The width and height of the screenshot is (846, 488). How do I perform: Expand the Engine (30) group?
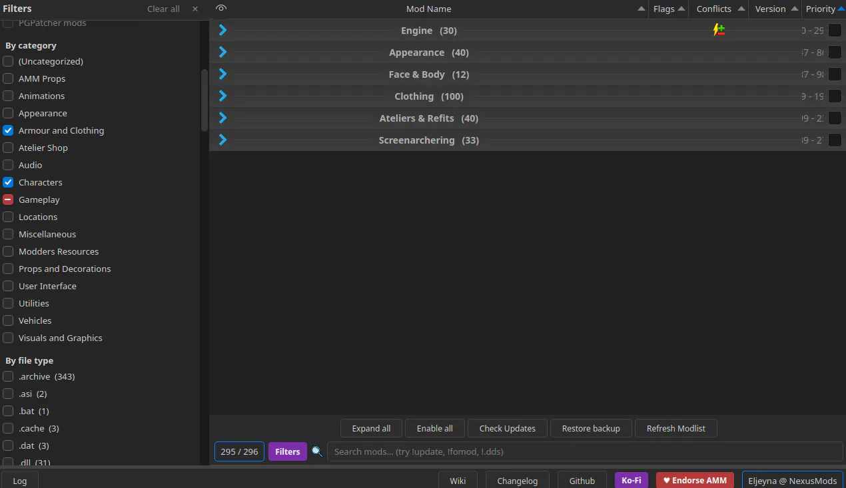[222, 30]
